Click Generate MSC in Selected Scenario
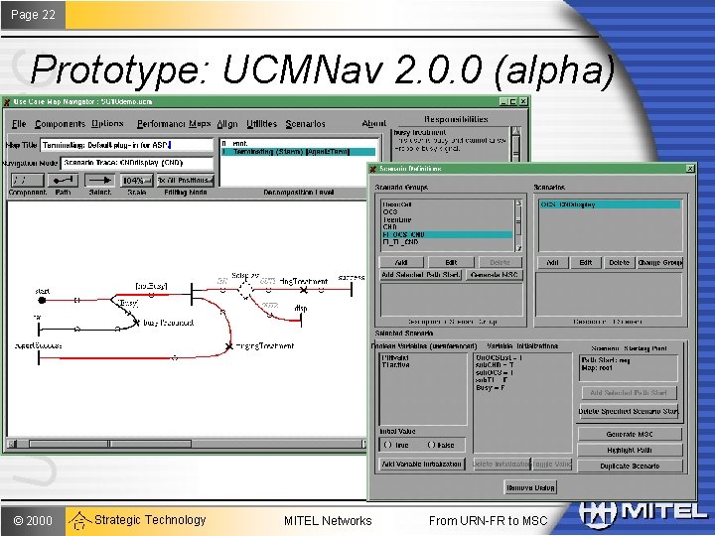The image size is (715, 536). pyautogui.click(x=630, y=435)
